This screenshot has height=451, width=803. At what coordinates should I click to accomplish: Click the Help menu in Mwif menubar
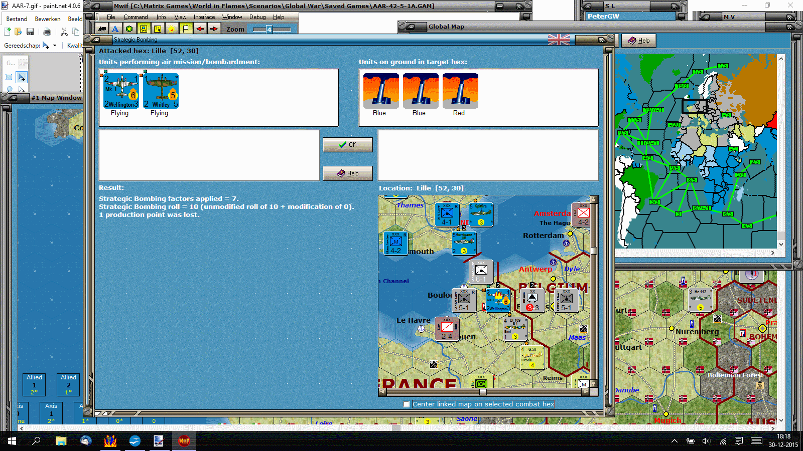point(279,17)
